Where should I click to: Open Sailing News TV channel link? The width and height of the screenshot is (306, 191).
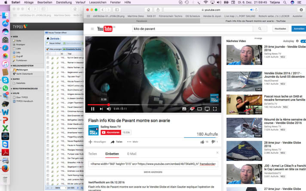pyautogui.click(x=110, y=127)
